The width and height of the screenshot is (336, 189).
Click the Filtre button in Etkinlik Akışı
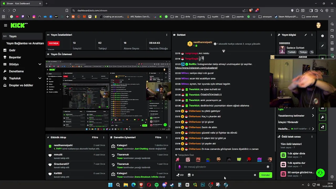tap(95, 137)
